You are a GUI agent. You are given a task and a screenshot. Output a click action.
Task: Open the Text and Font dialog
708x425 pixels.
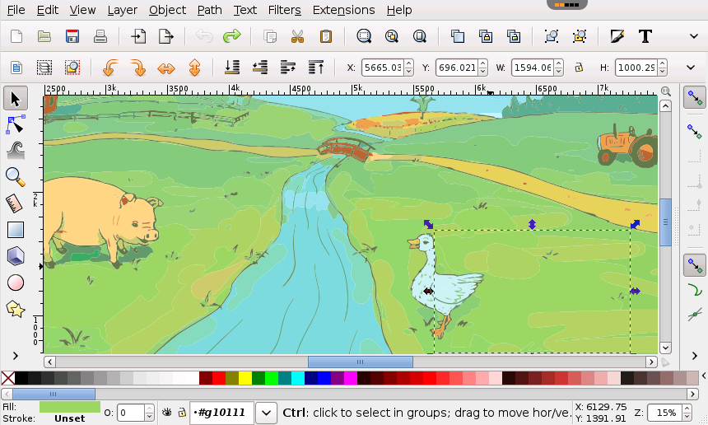pos(645,36)
